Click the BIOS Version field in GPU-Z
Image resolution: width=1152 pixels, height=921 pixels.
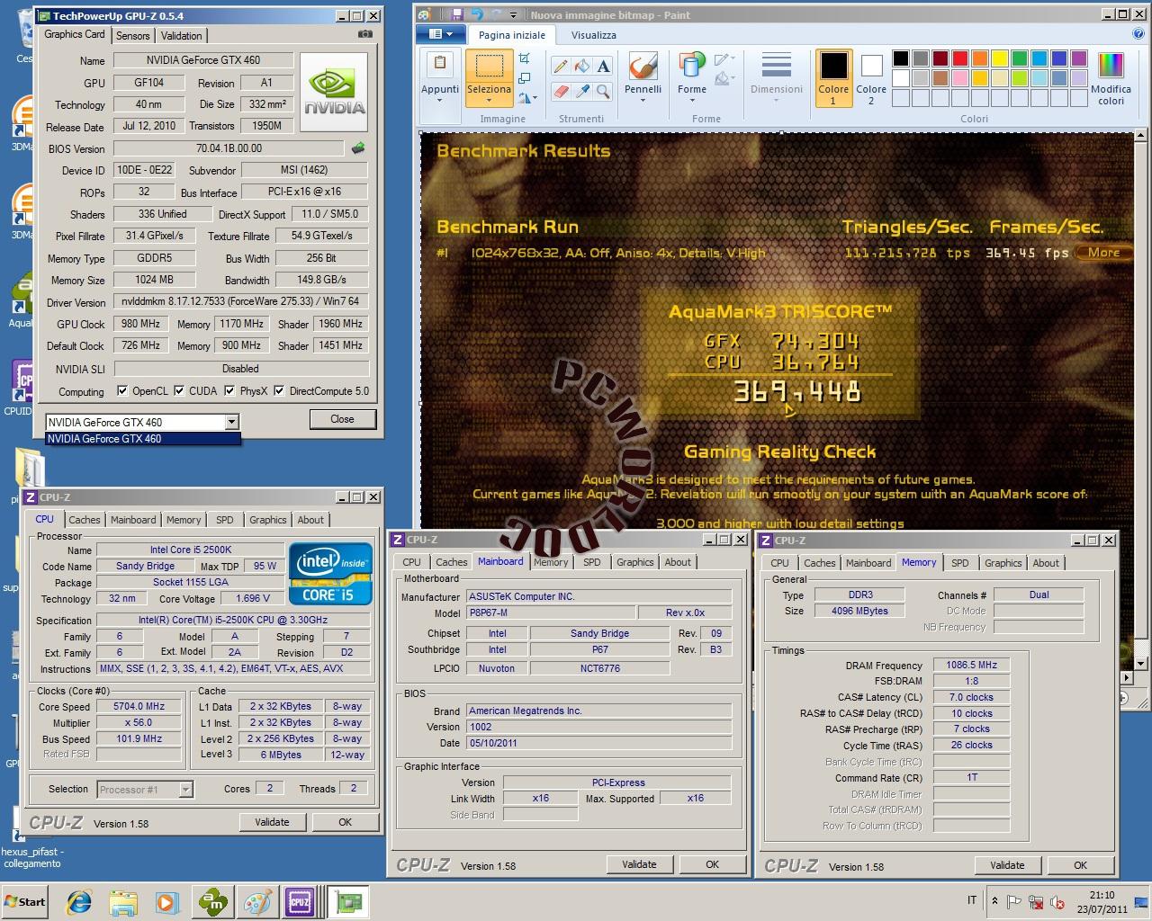(x=229, y=148)
